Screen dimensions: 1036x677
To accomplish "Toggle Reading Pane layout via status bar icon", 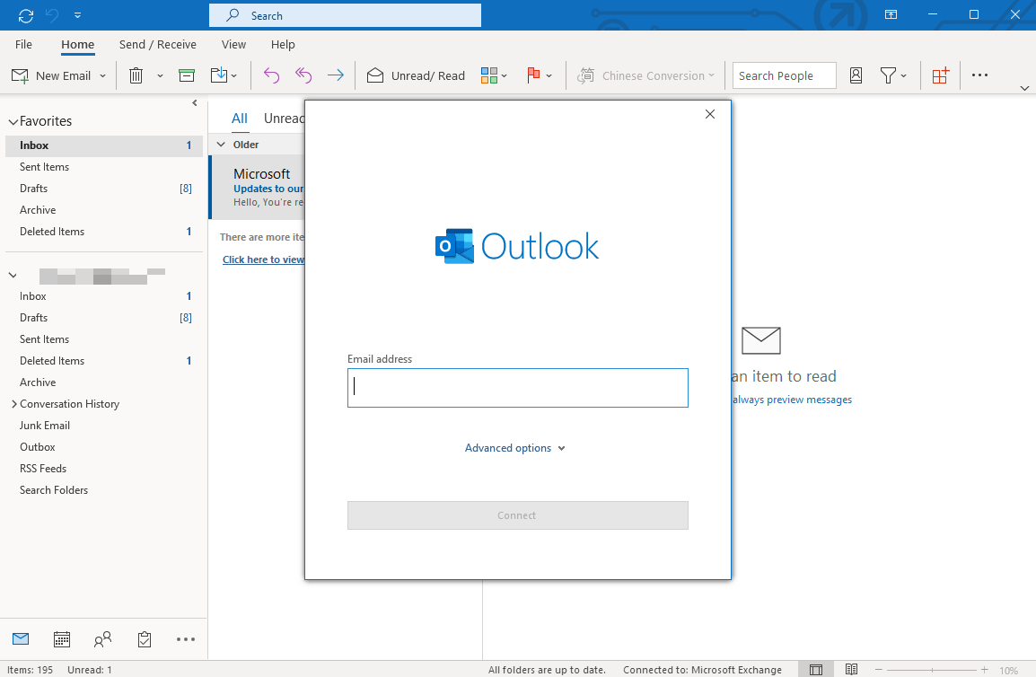I will tap(851, 669).
